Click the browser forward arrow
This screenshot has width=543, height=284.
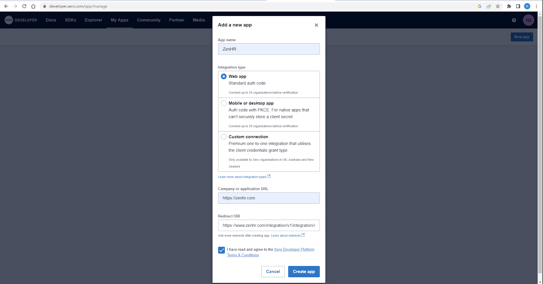tap(15, 6)
